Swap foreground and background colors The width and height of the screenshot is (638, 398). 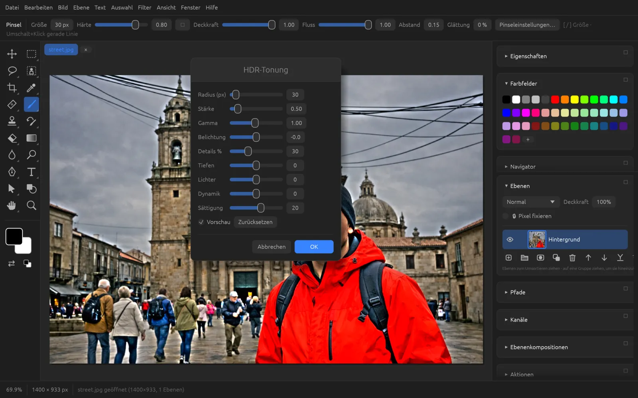[x=12, y=263]
